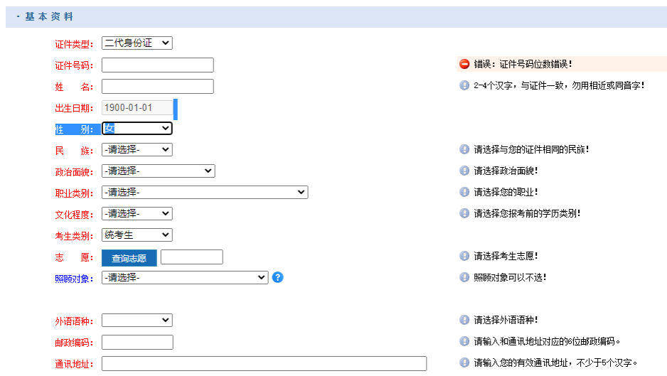Viewport: 667px width, 376px height.
Task: Focus the 证件号码 input field
Action: pos(157,65)
